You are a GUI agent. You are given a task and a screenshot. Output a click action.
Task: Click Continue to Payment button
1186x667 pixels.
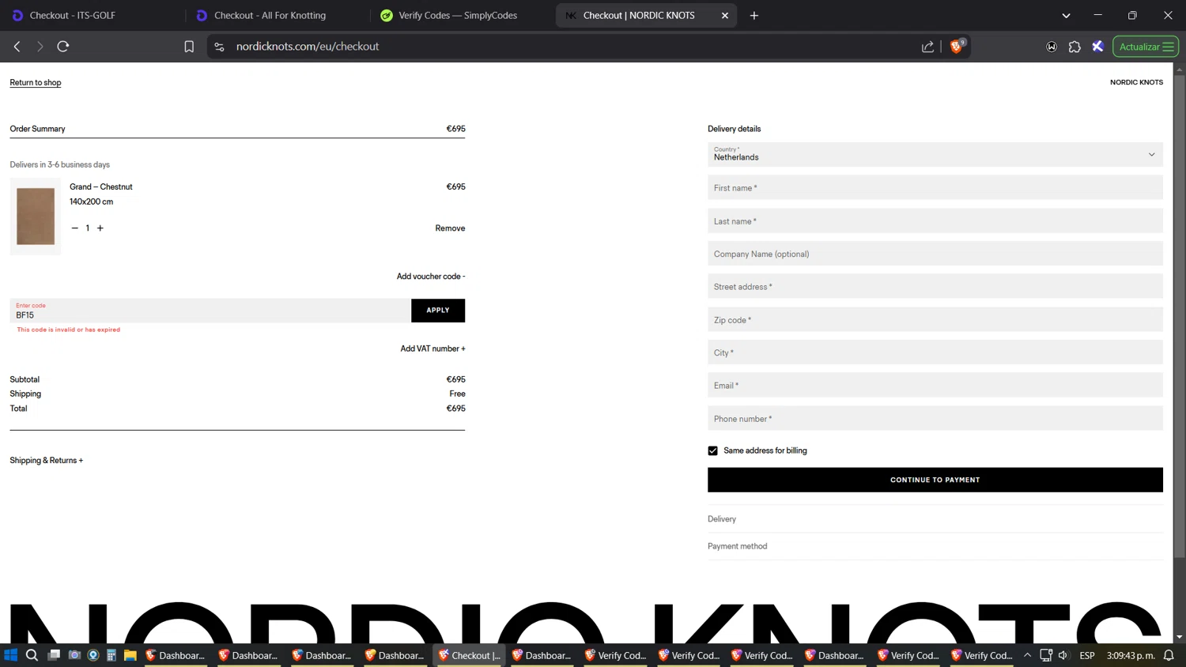click(x=935, y=480)
